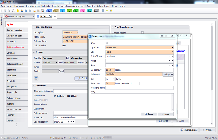Open the Gmina dropdown arrow
Screen dimensions: 218x140
(x=170, y=65)
